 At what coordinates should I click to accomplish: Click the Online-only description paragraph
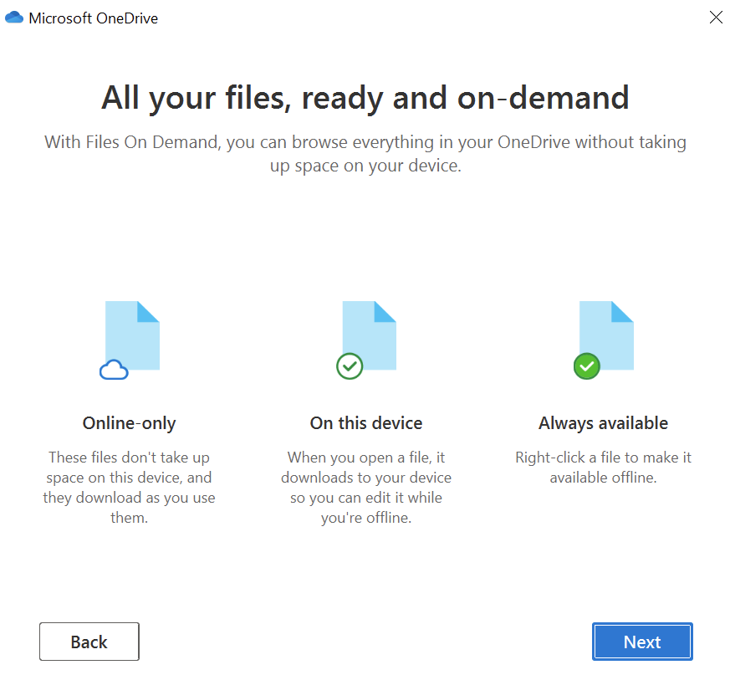(130, 488)
